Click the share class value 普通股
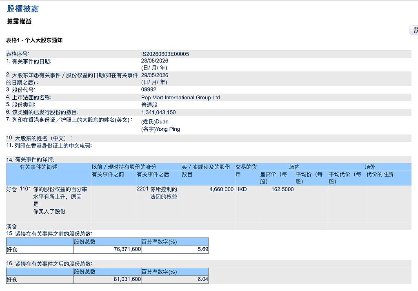418x291 pixels. tap(149, 105)
